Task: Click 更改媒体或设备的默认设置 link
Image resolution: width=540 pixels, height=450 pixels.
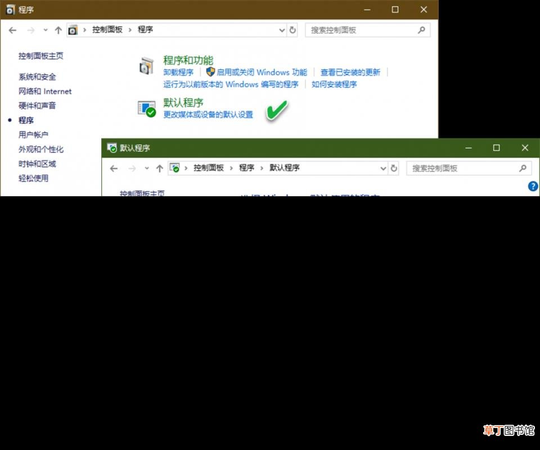Action: tap(208, 115)
